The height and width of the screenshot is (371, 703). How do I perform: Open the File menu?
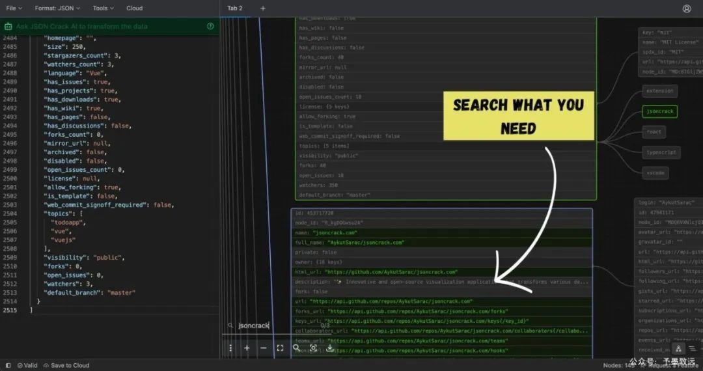tap(14, 8)
